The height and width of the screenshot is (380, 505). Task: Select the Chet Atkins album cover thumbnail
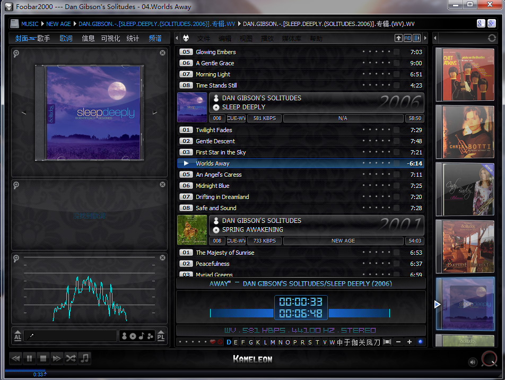[x=465, y=74]
